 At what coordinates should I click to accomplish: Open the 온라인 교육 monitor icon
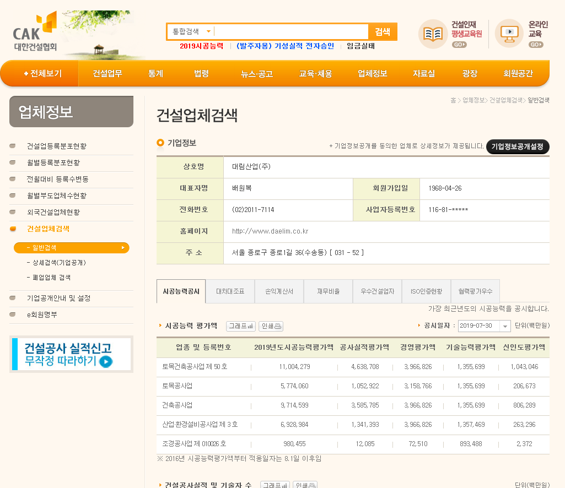click(x=509, y=34)
